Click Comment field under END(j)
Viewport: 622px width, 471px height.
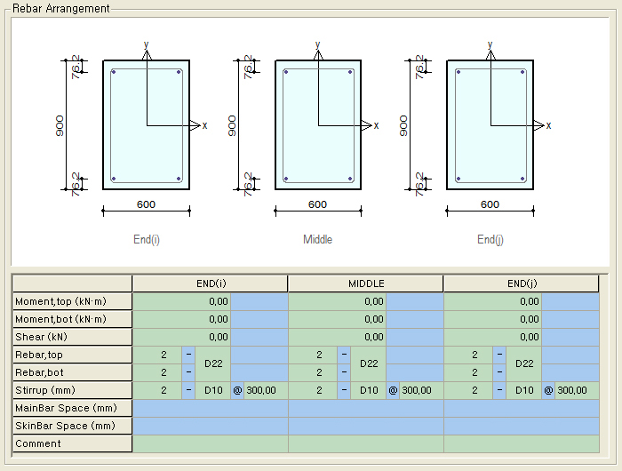click(522, 443)
